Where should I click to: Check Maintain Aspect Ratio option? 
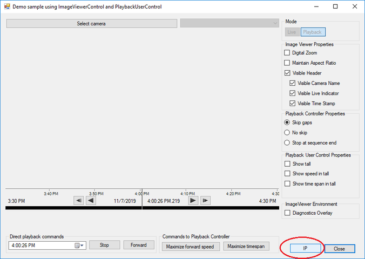click(x=287, y=63)
